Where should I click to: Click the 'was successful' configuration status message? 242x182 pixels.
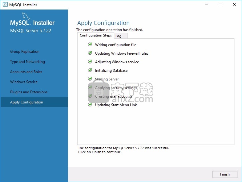(x=123, y=148)
